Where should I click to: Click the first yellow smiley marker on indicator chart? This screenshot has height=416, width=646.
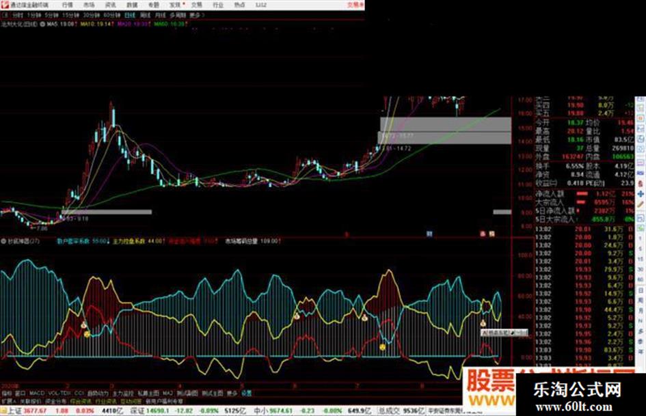click(87, 335)
